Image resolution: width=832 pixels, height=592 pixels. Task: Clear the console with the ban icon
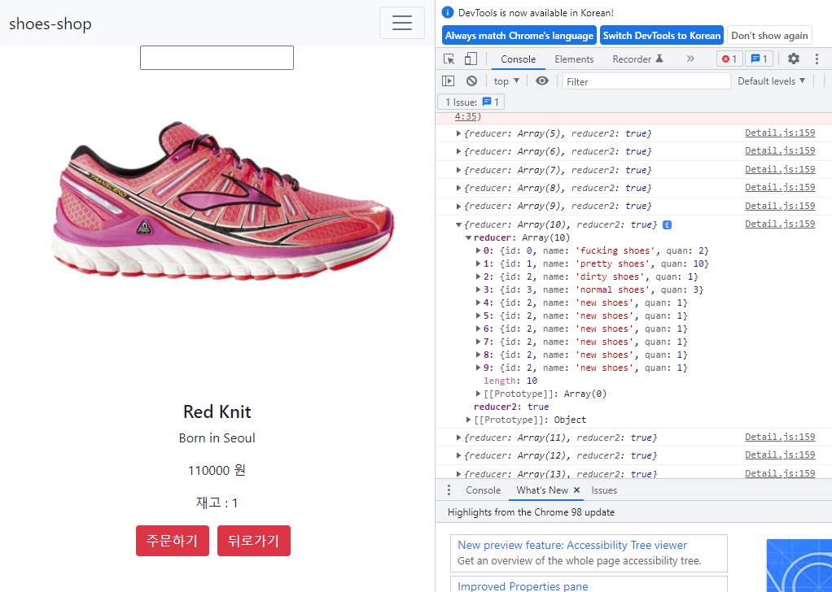click(472, 81)
